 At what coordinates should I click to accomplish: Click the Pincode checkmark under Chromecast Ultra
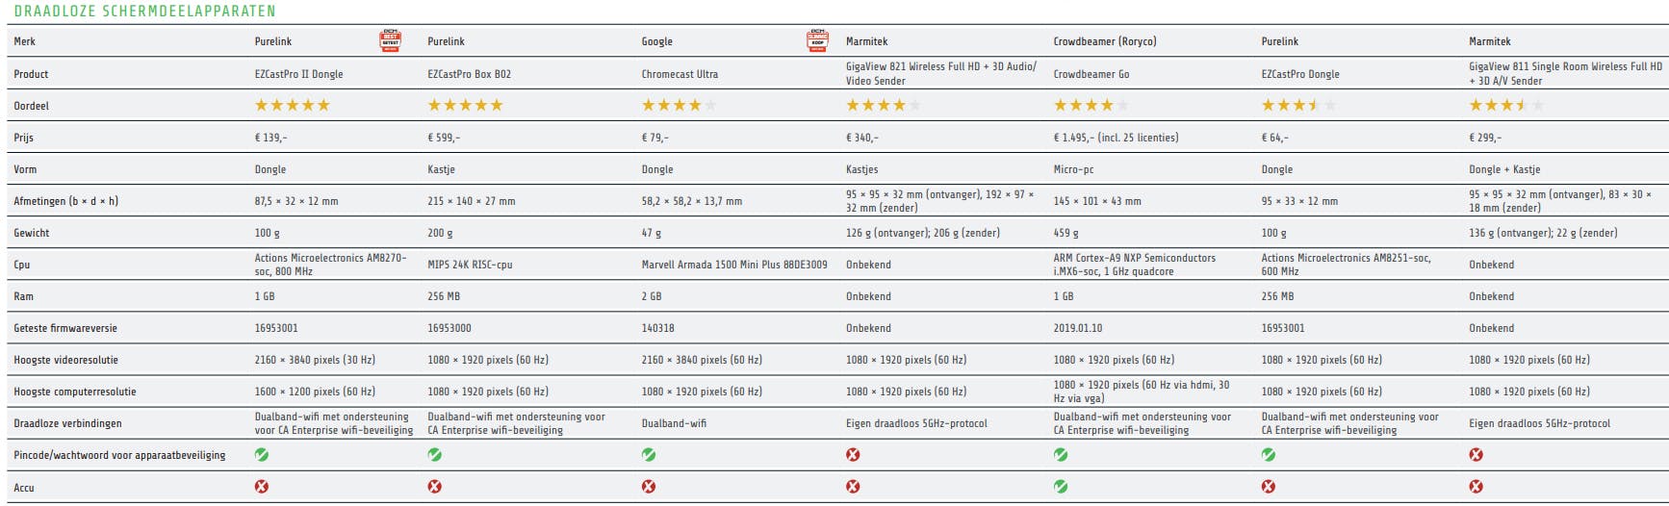(x=649, y=455)
